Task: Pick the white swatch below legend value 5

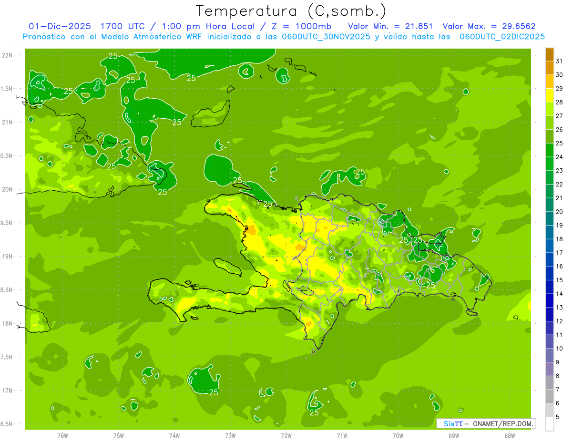Action: [550, 424]
